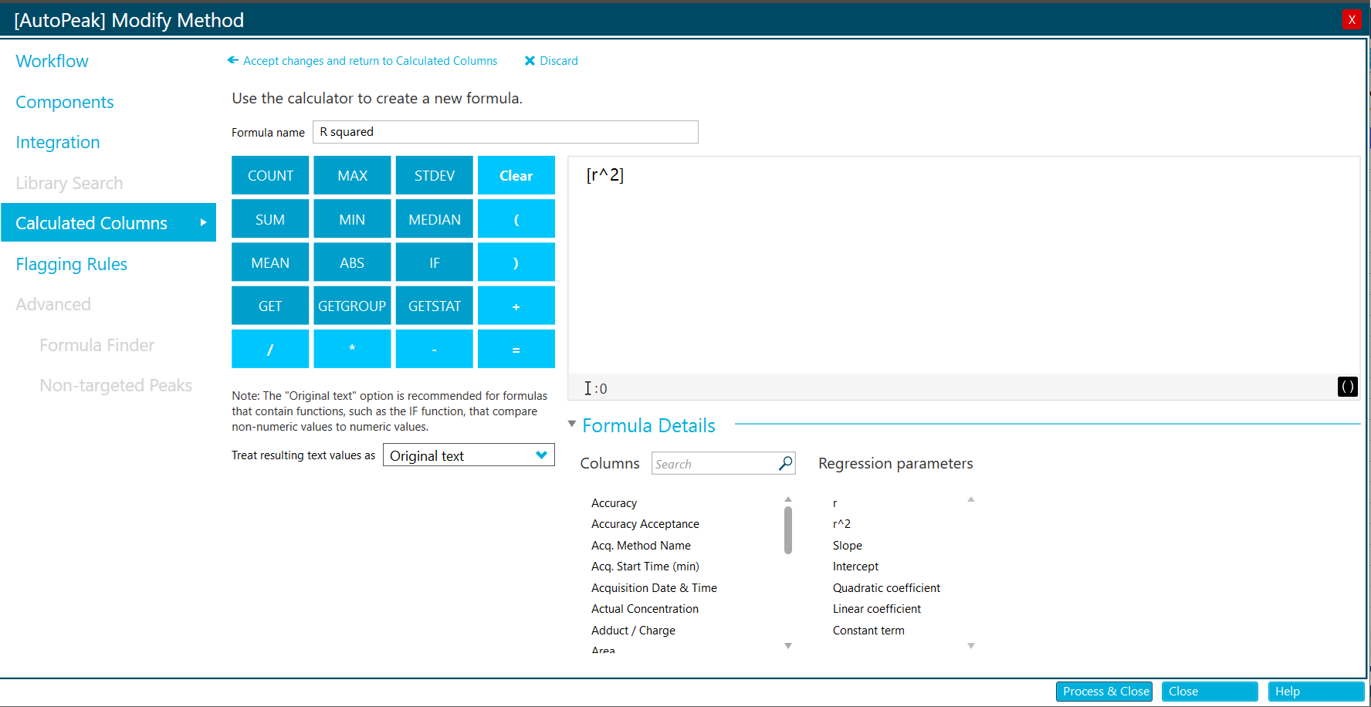The height and width of the screenshot is (707, 1371).
Task: Open the Integration section
Action: point(58,142)
